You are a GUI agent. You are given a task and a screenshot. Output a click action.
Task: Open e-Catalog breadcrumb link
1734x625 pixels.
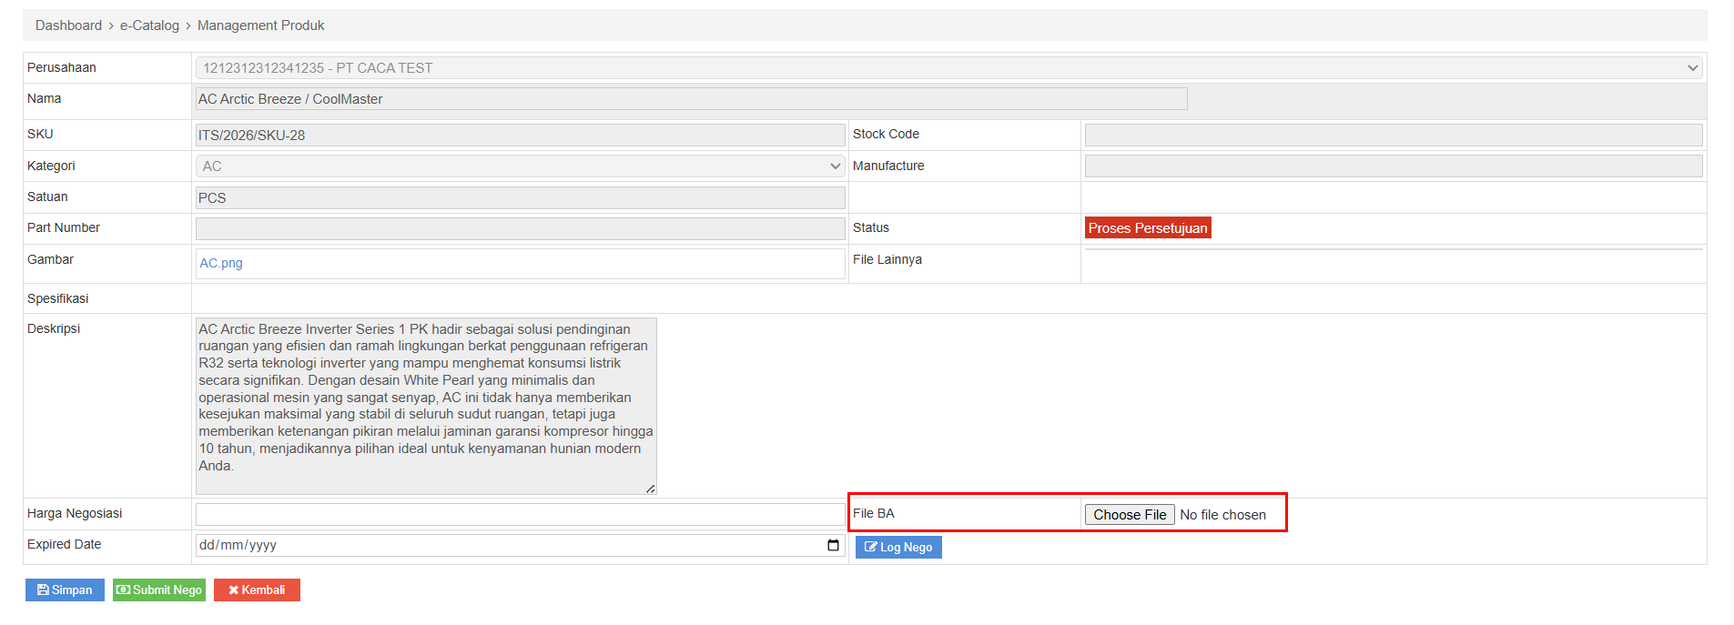tap(149, 25)
